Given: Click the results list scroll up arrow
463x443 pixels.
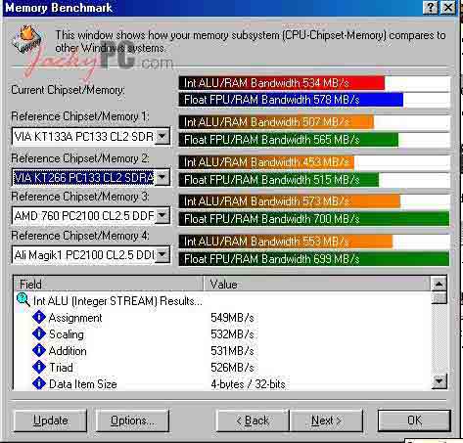Looking at the screenshot, I should tap(439, 285).
